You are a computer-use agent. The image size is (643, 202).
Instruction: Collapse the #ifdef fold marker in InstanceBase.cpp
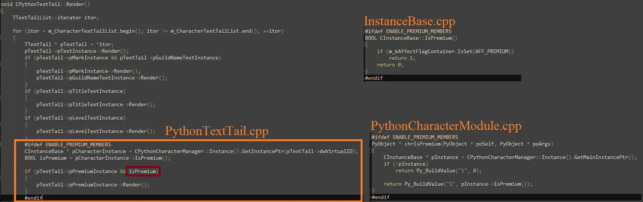click(364, 32)
